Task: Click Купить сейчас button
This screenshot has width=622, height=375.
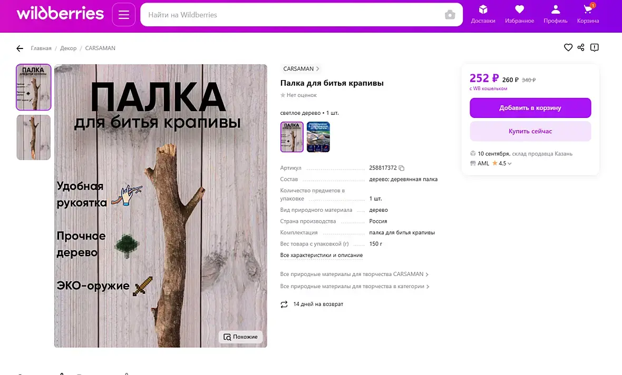Action: tap(530, 131)
